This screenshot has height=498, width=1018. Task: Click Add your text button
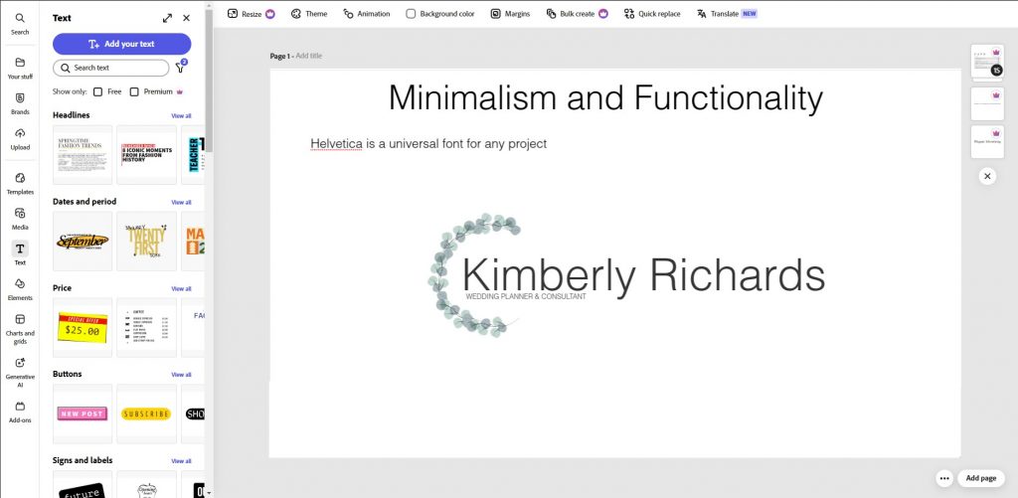point(122,44)
